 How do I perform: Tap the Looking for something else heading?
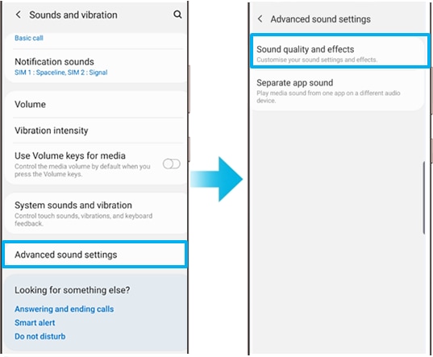(x=72, y=290)
